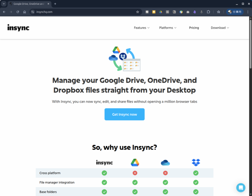Viewport: 252px width, 196px height.
Task: Go to the Pricing page
Action: click(x=194, y=28)
